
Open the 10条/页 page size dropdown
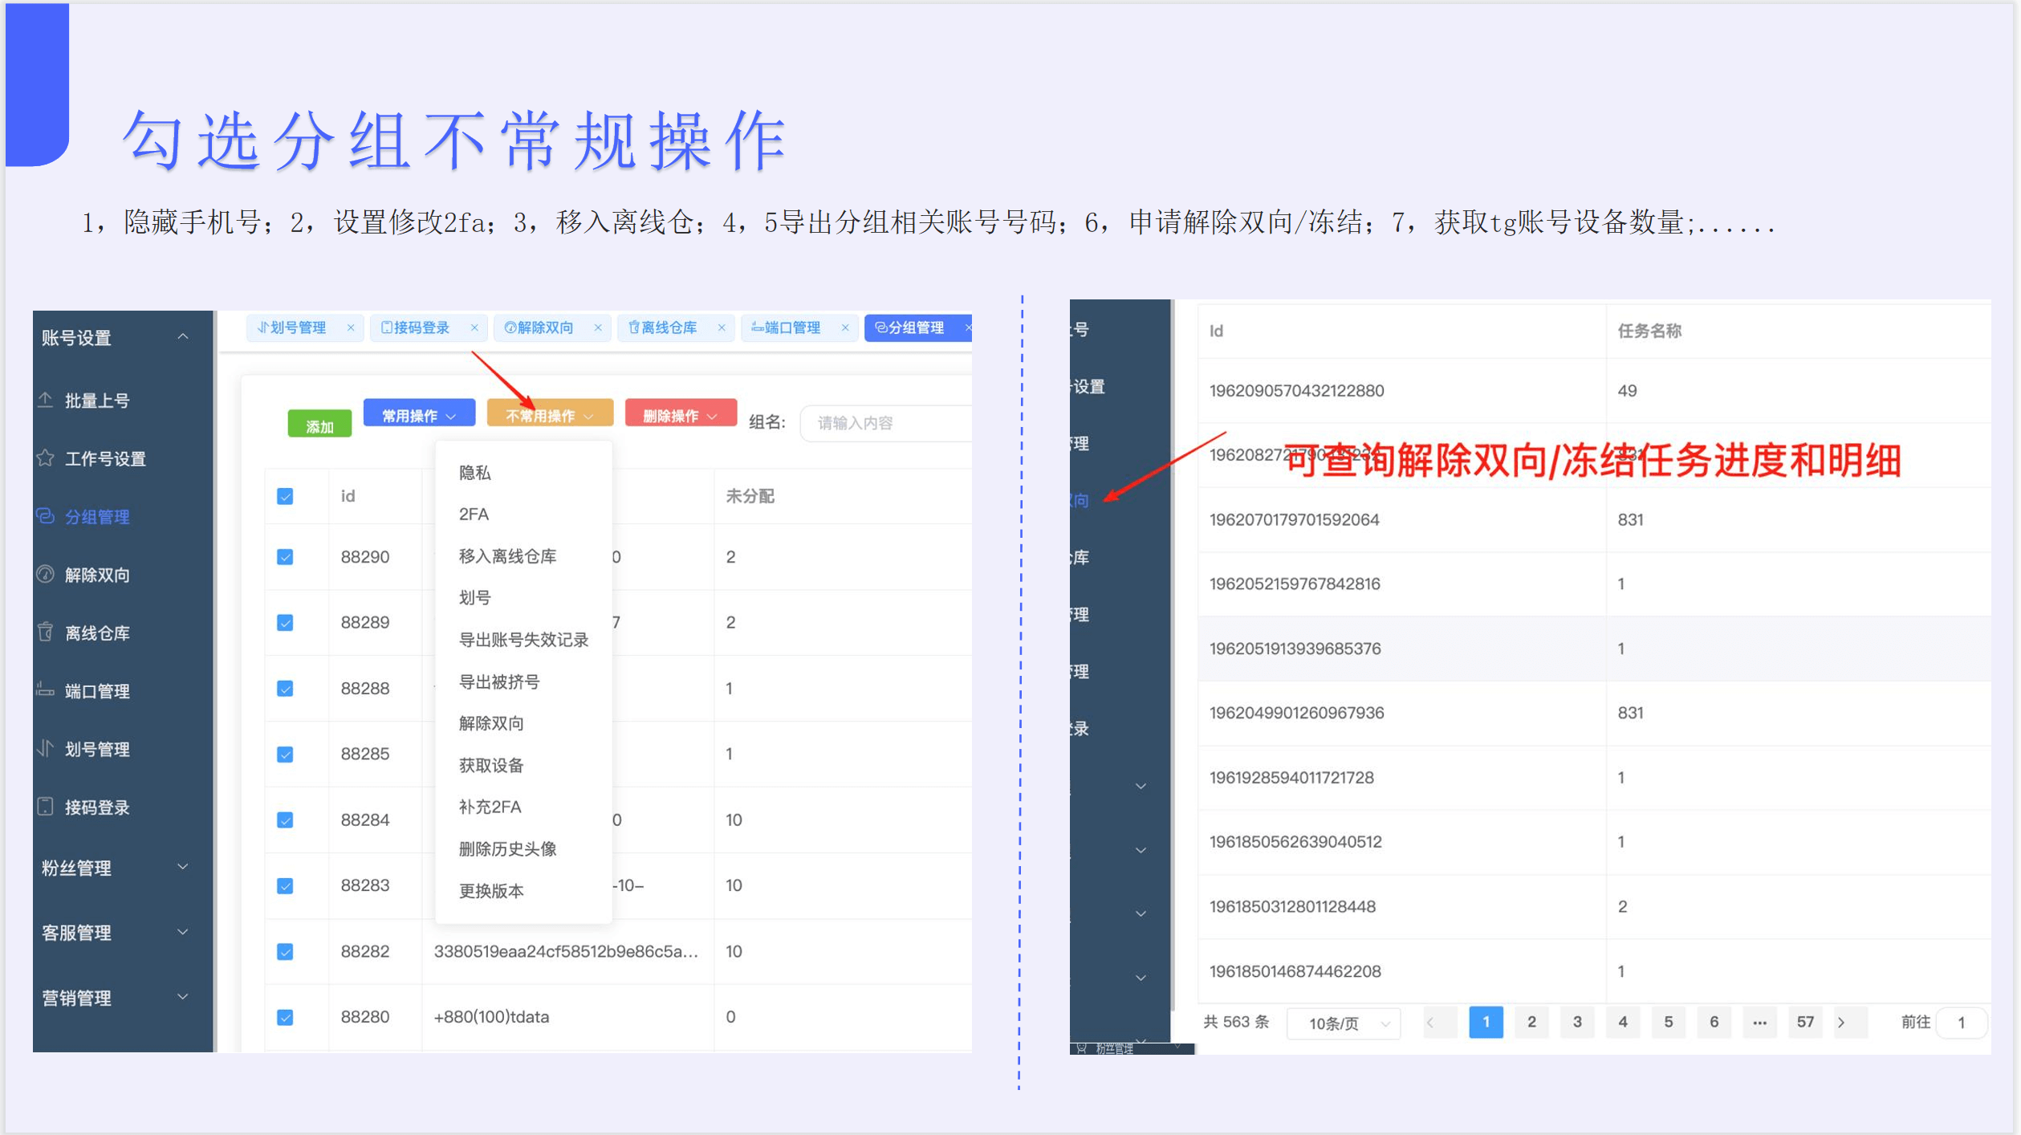(1344, 1023)
